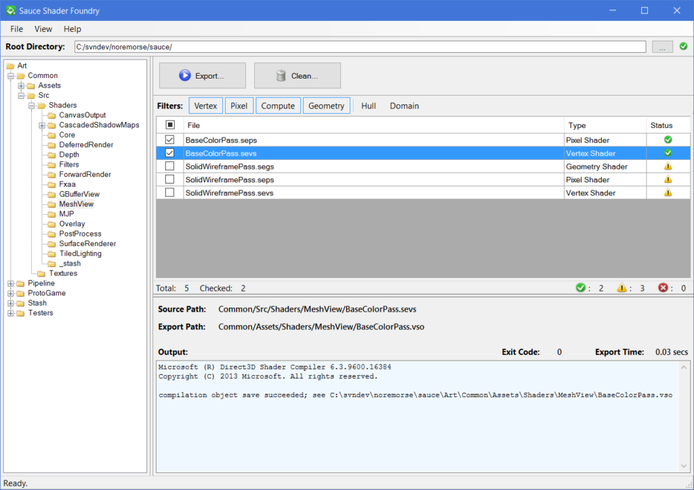Screen dimensions: 694x490
Task: Click the green root directory valid checkmark
Action: [x=683, y=47]
